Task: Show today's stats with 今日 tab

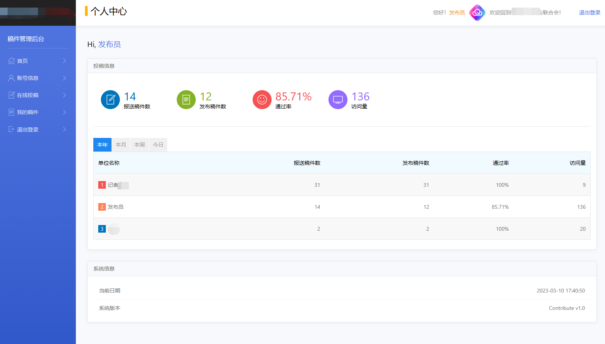Action: [x=158, y=145]
